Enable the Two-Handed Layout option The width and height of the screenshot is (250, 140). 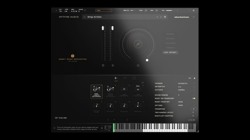click(194, 112)
